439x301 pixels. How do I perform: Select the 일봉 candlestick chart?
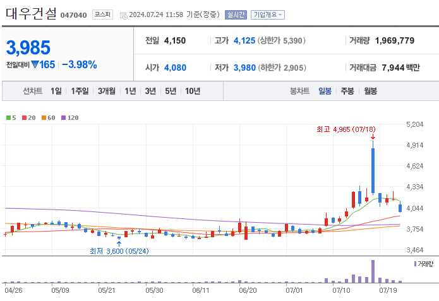tap(325, 91)
